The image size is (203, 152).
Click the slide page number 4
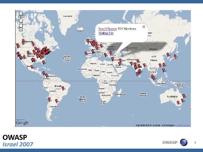tap(195, 142)
